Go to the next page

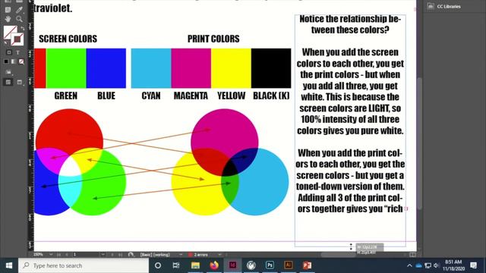pyautogui.click(x=112, y=255)
